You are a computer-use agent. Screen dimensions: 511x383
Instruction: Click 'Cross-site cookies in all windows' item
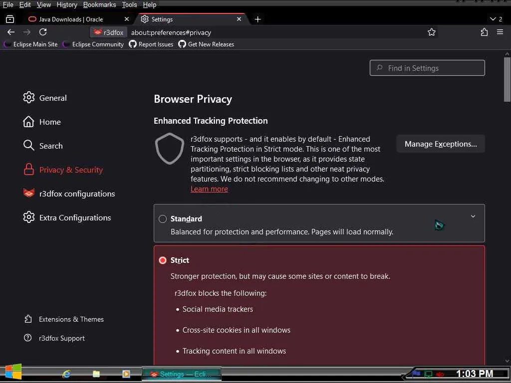[236, 330]
